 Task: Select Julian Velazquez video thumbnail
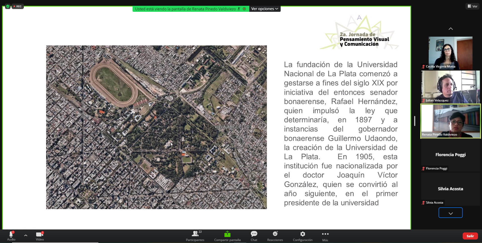point(450,87)
